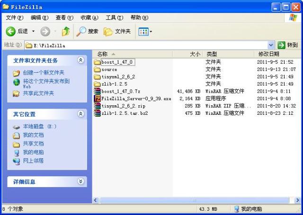The width and height of the screenshot is (303, 215).
Task: Go to Local Disk (本地磁盘 E:) link
Action: pos(39,127)
